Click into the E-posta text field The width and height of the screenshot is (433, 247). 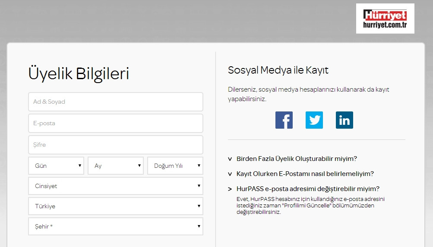(x=116, y=123)
